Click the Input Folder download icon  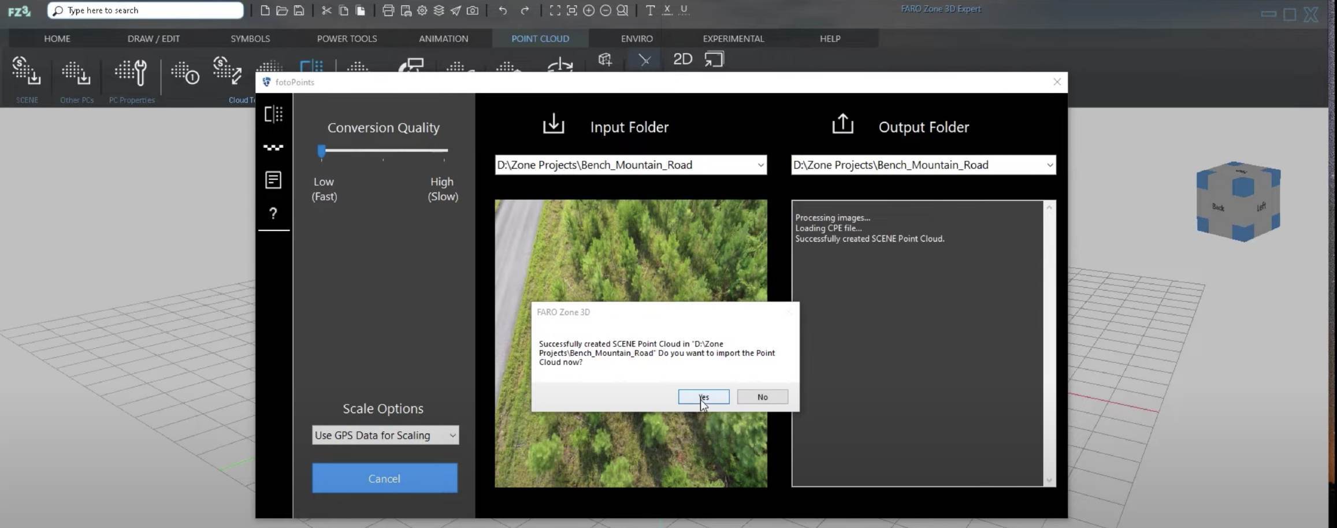[x=554, y=124]
